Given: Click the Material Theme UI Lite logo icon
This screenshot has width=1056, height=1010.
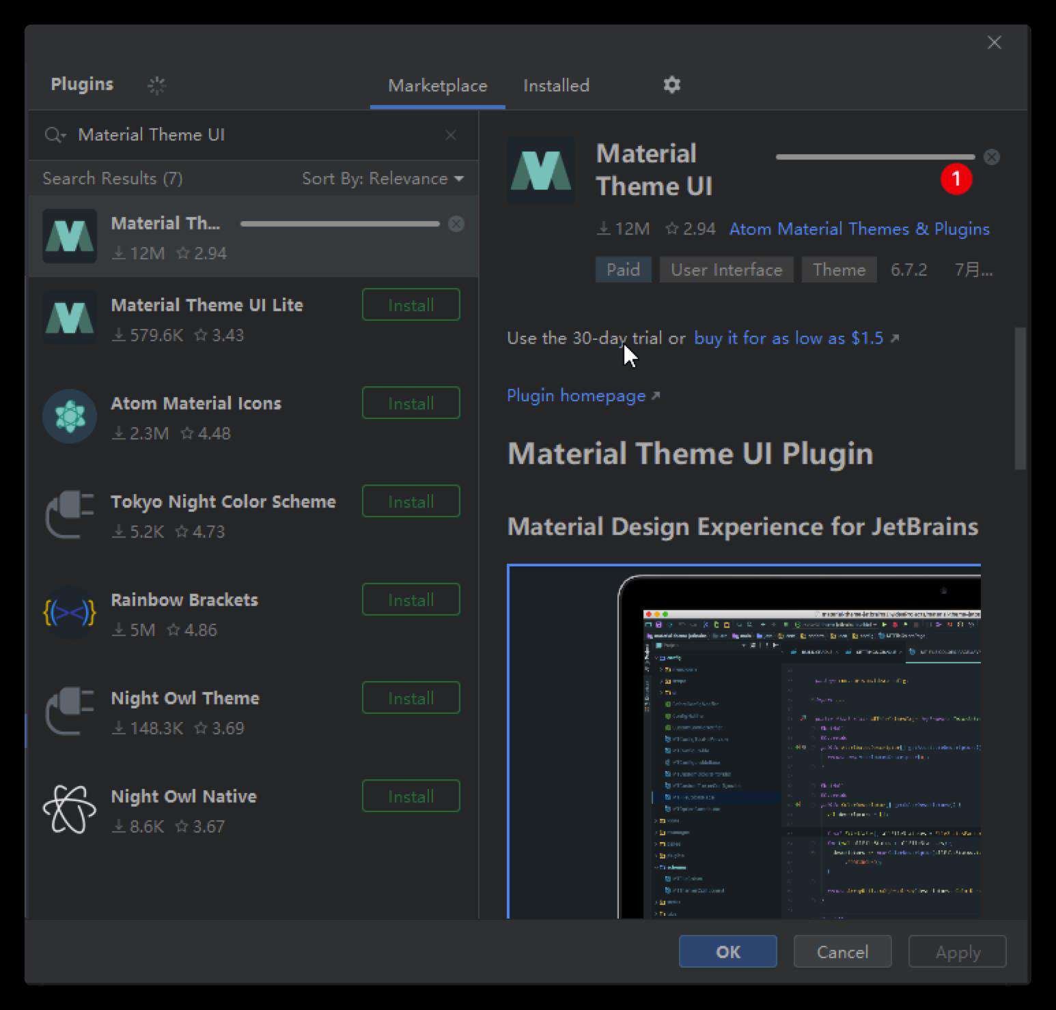Looking at the screenshot, I should point(70,318).
